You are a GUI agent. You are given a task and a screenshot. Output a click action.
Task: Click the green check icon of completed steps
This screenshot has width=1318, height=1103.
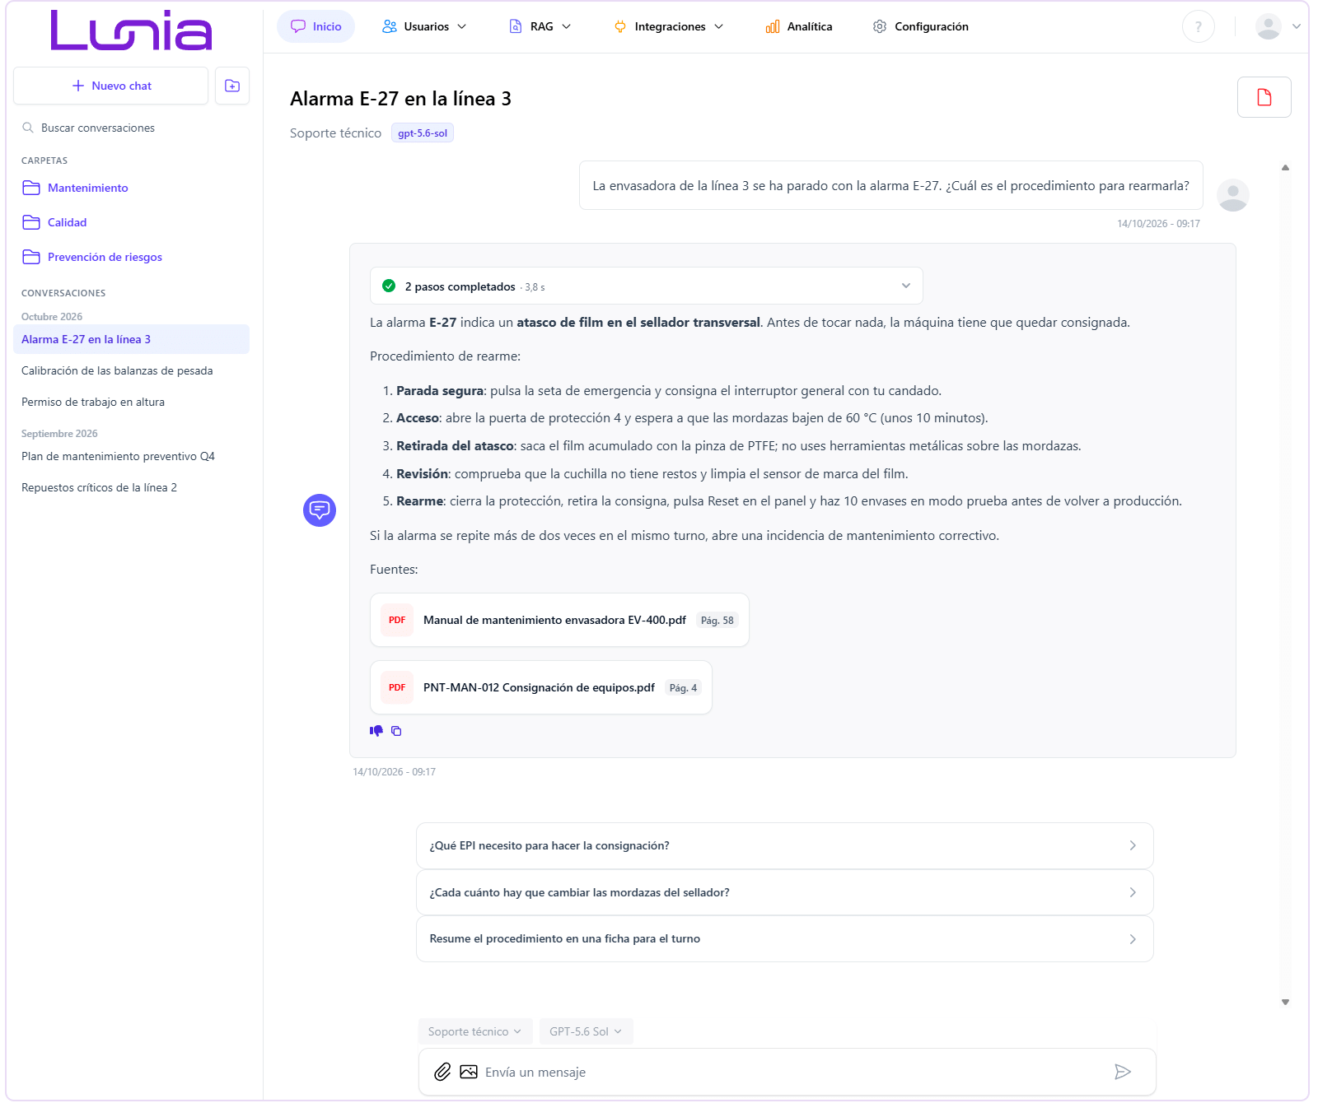pos(389,286)
